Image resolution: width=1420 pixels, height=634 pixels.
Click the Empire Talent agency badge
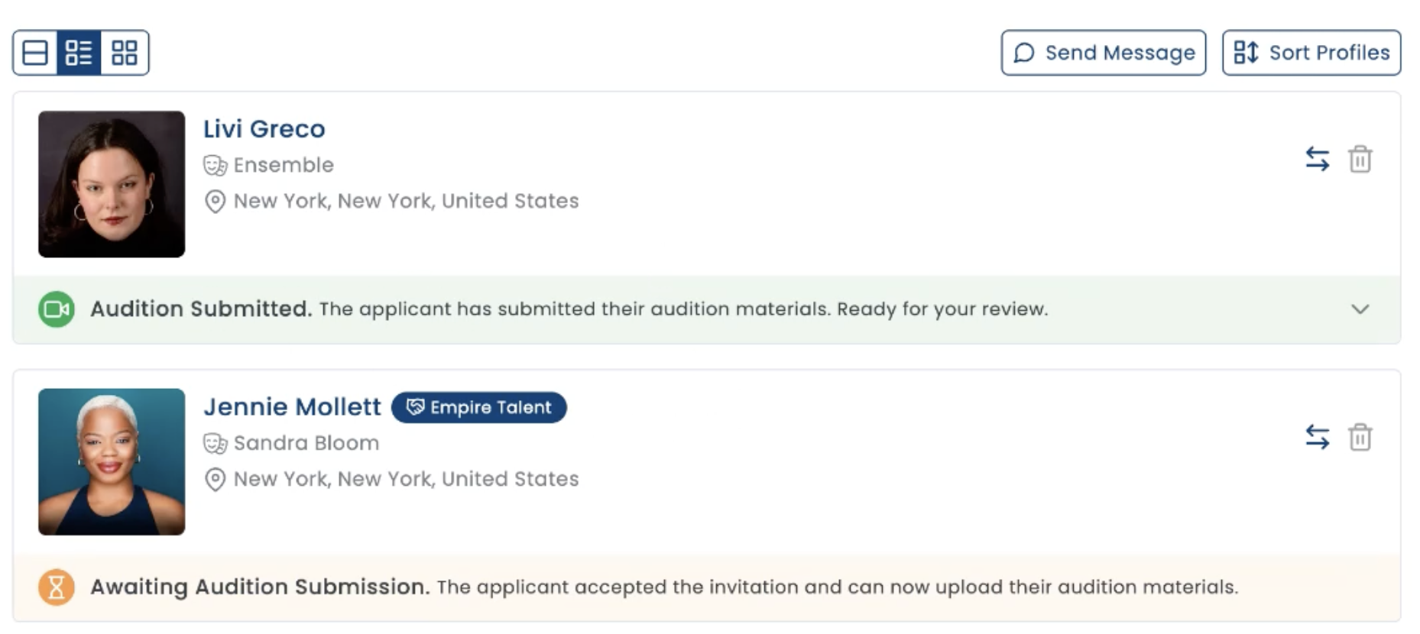[x=479, y=407]
